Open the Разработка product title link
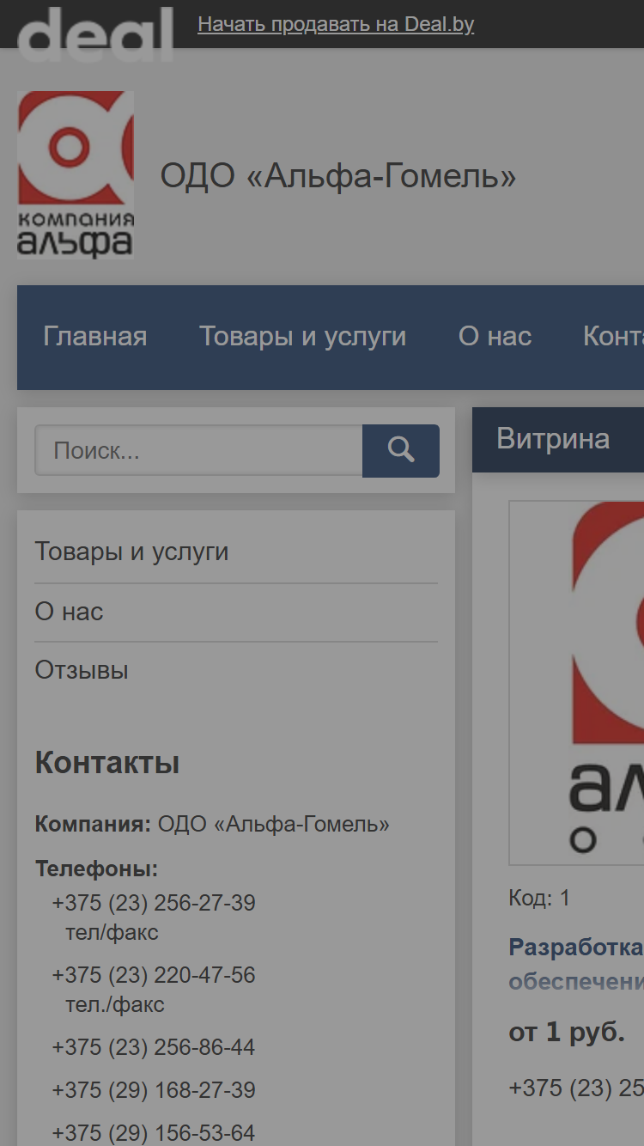 [576, 964]
